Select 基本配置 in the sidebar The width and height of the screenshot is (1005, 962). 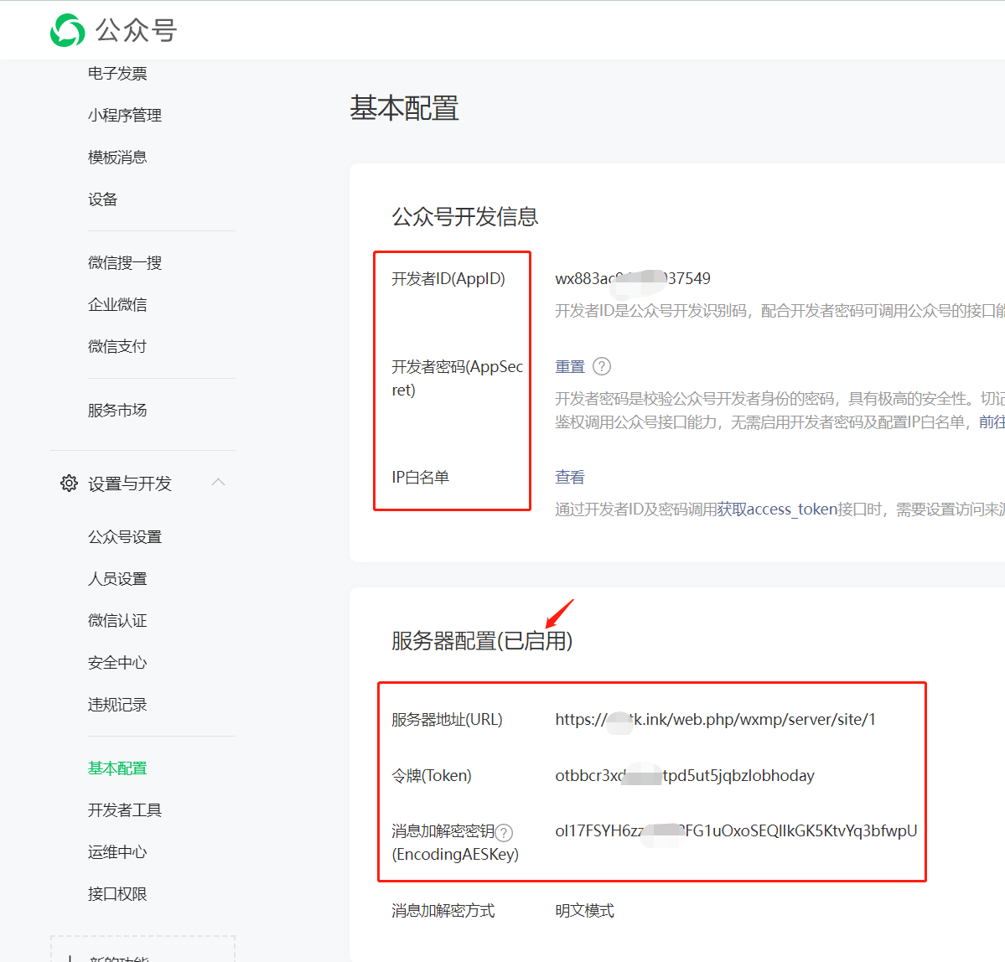(117, 767)
